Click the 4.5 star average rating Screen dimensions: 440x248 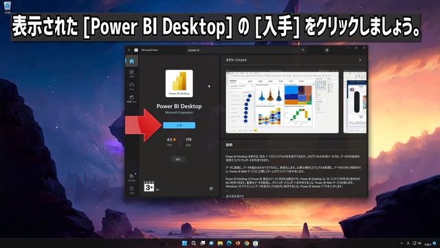171,139
